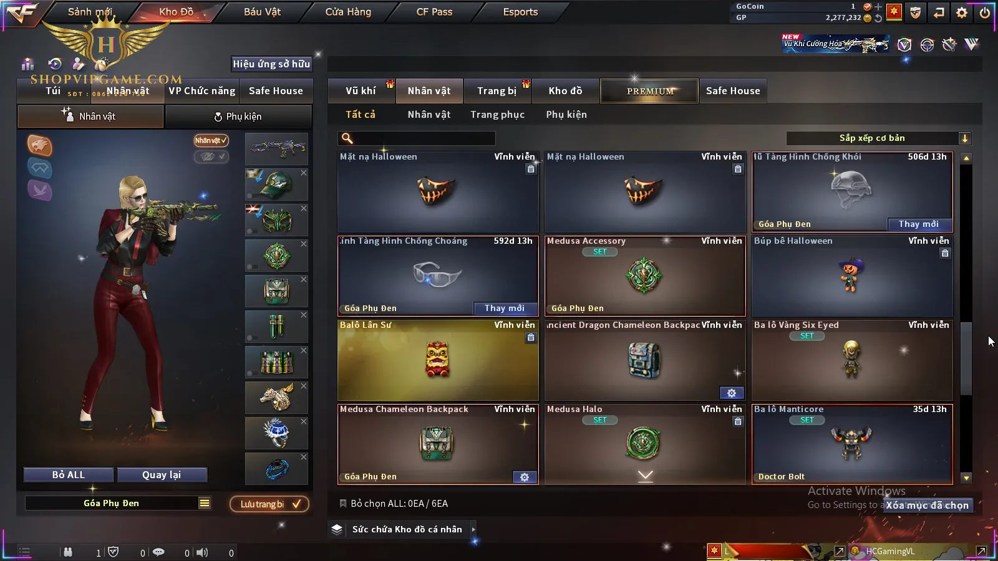Image resolution: width=998 pixels, height=561 pixels.
Task: Click the speaker volume icon
Action: [202, 552]
